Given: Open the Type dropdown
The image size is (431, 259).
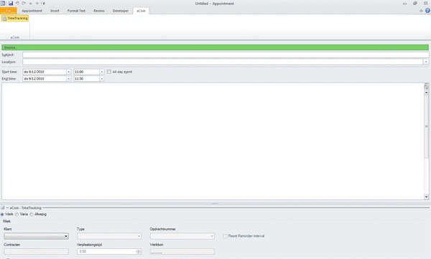Looking at the screenshot, I should (x=109, y=236).
